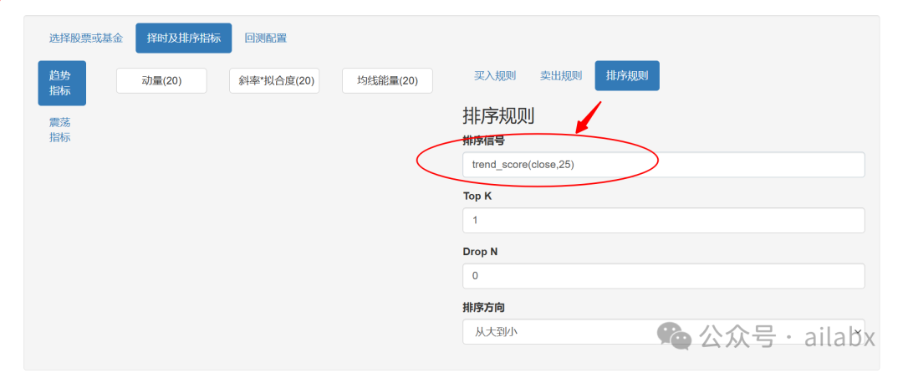The width and height of the screenshot is (903, 373).
Task: Click the 排序规则 heading text
Action: coord(498,116)
